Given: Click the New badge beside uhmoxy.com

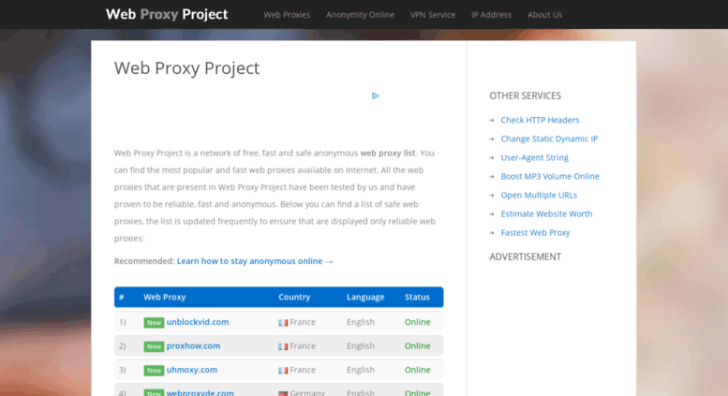Looking at the screenshot, I should (x=154, y=370).
